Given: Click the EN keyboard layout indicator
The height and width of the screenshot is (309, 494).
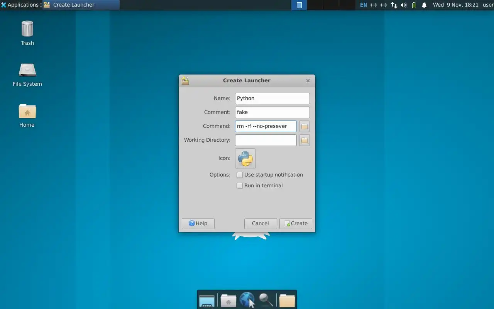Looking at the screenshot, I should tap(364, 5).
